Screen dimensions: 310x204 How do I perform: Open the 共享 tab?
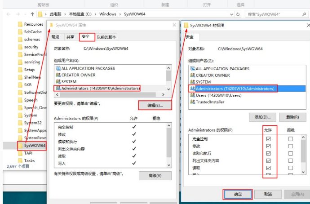point(71,37)
